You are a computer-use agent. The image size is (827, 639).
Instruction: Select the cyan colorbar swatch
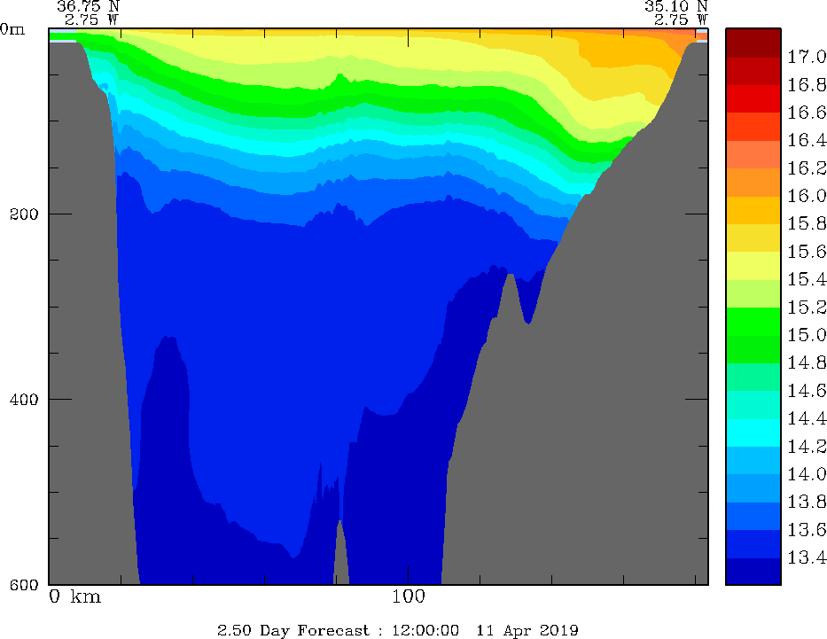pyautogui.click(x=753, y=432)
